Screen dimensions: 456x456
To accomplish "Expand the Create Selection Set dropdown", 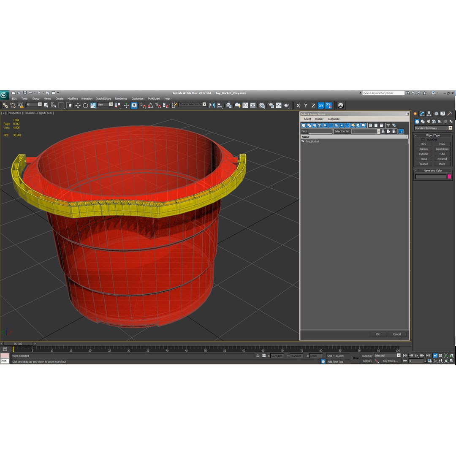I will pyautogui.click(x=204, y=104).
